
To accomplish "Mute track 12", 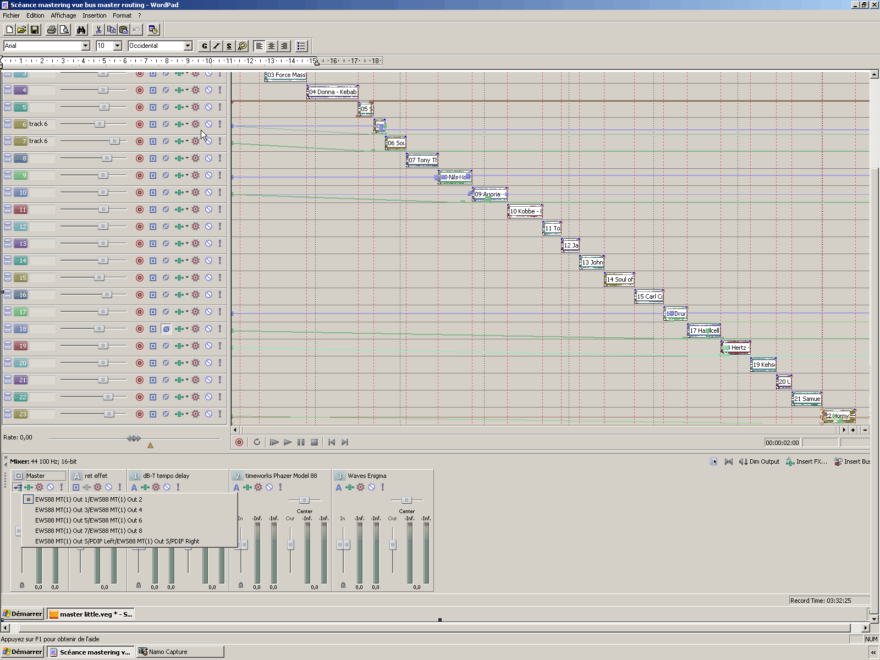I will 209,227.
